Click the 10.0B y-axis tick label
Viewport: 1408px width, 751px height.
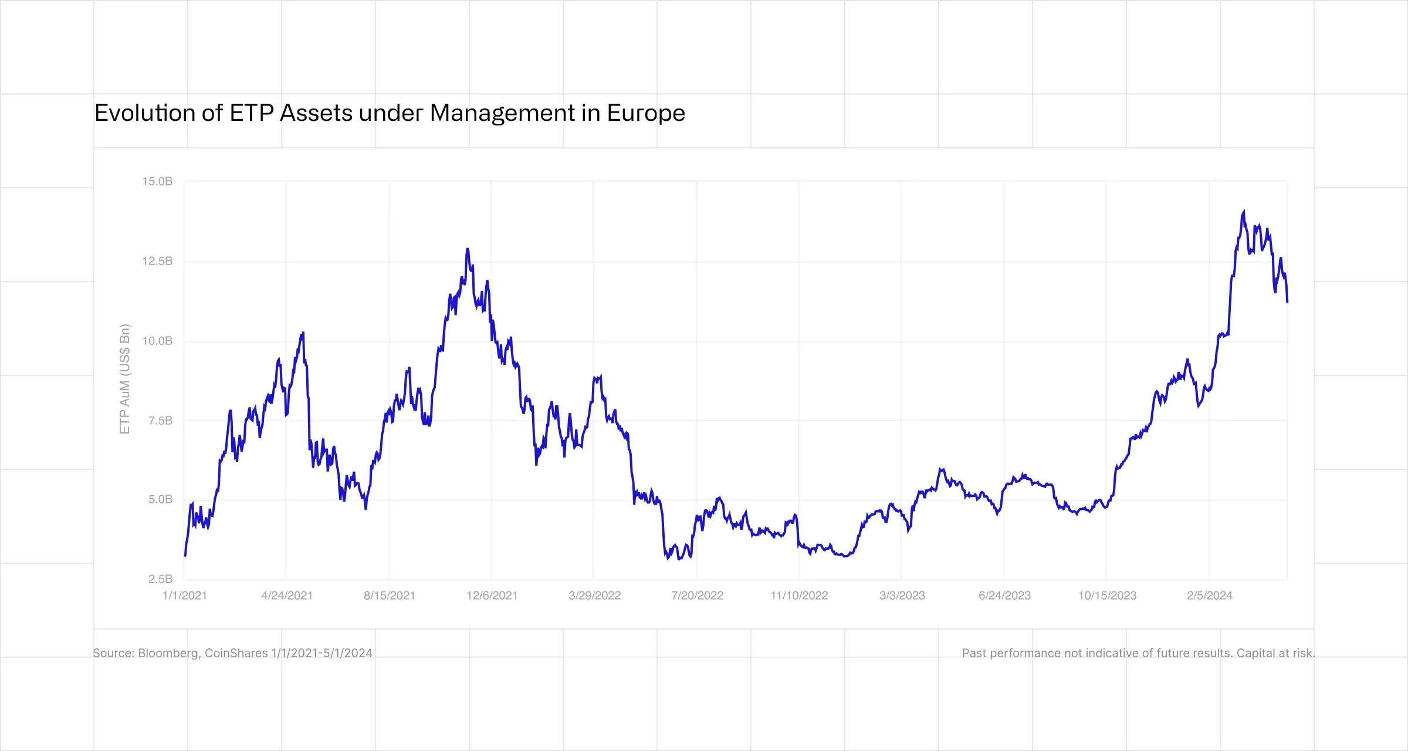coord(157,341)
